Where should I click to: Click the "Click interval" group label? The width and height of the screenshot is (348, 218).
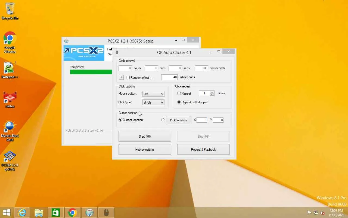(x=127, y=61)
